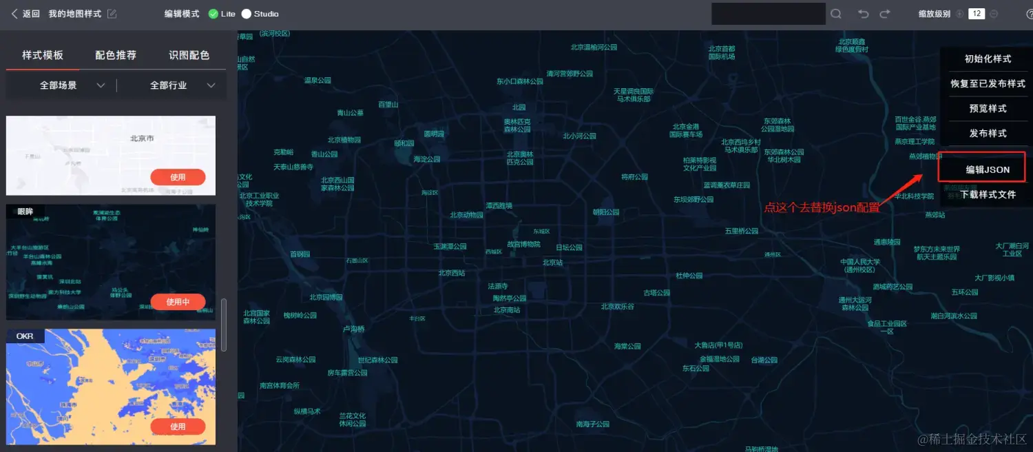Click the 温泉公园 map label

point(317,81)
